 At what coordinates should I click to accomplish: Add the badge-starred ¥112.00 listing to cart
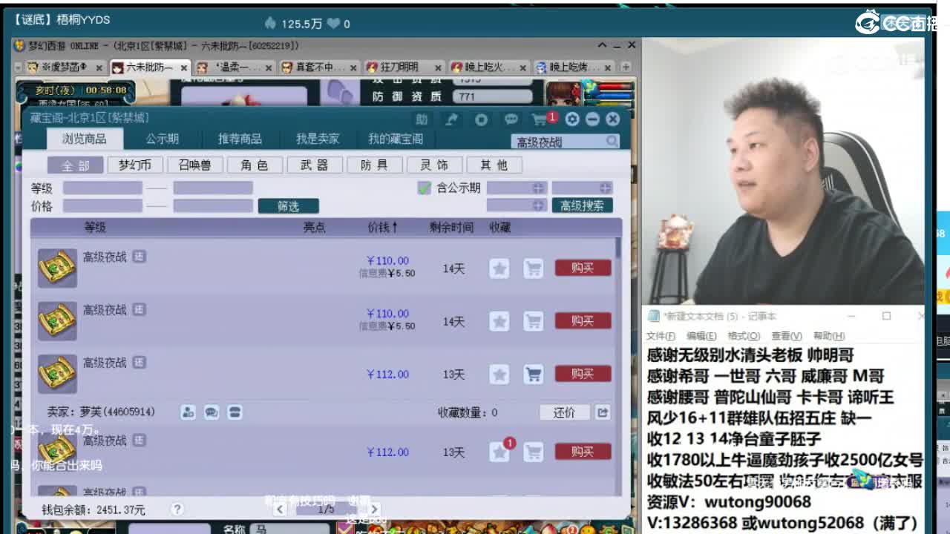click(x=533, y=452)
